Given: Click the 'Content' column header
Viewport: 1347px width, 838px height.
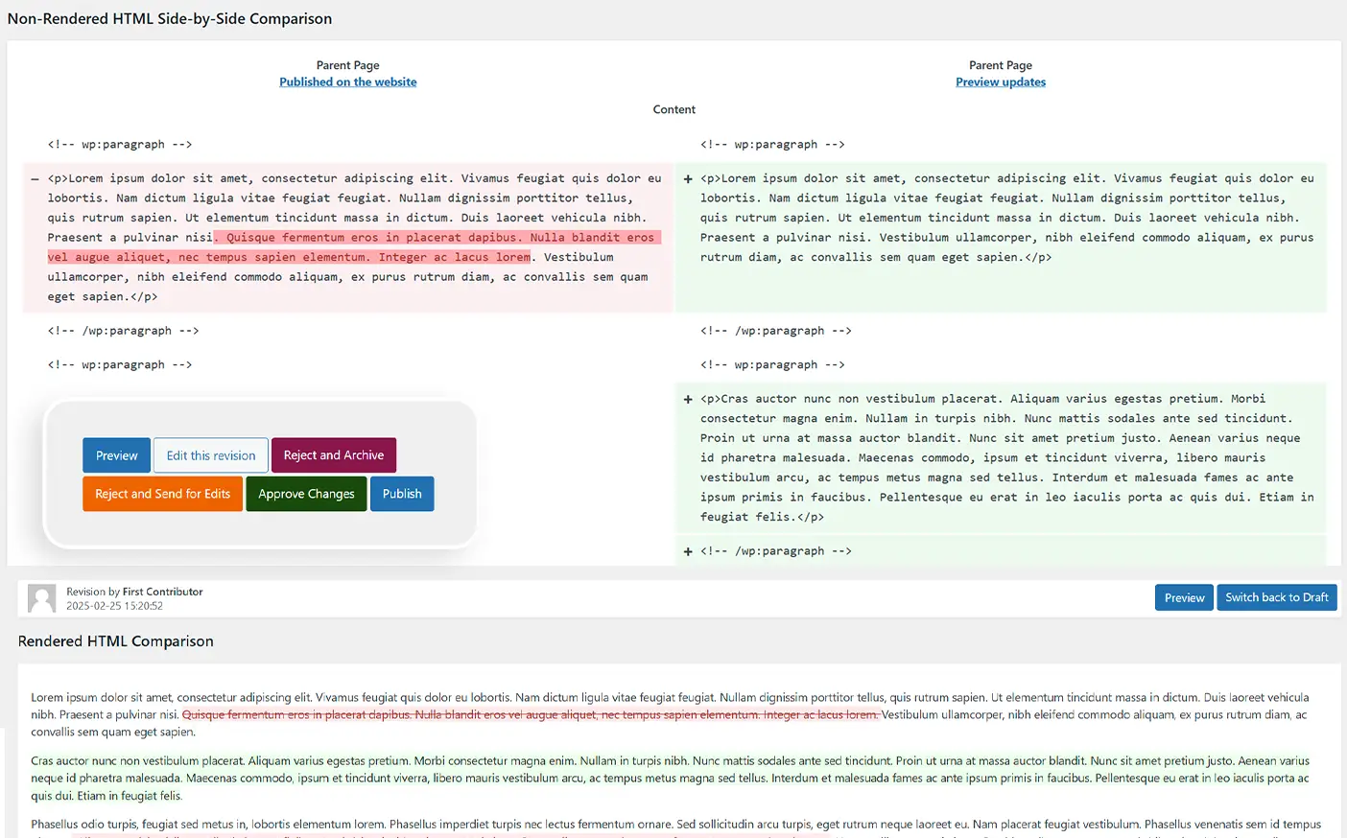Looking at the screenshot, I should click(x=673, y=108).
